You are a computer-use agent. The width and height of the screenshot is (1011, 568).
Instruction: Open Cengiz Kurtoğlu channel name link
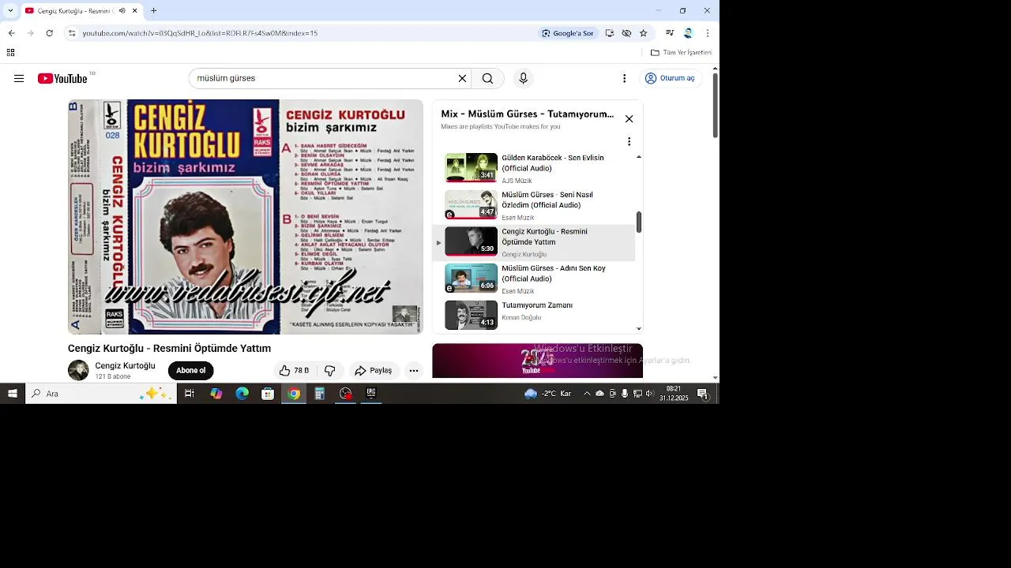pos(125,365)
